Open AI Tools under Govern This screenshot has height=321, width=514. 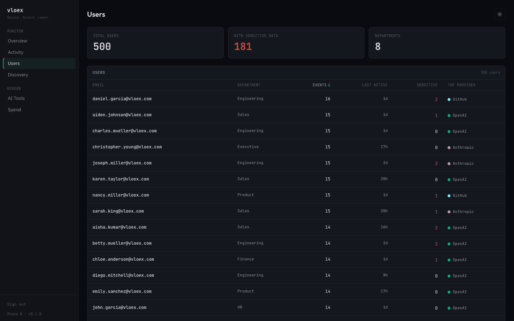pos(16,98)
